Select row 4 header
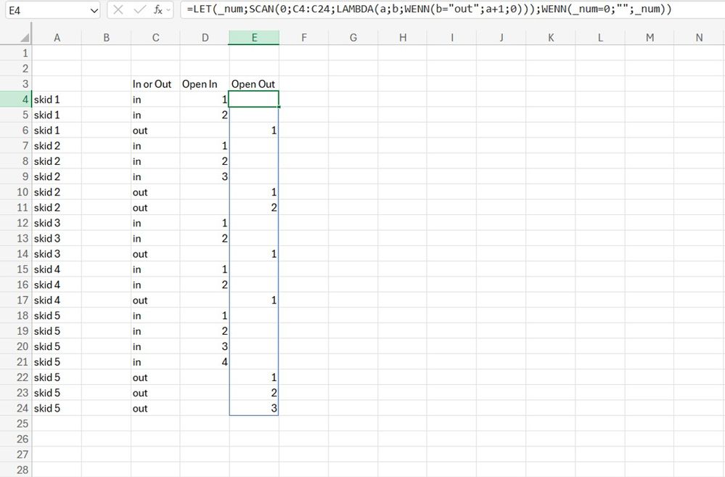 point(16,99)
